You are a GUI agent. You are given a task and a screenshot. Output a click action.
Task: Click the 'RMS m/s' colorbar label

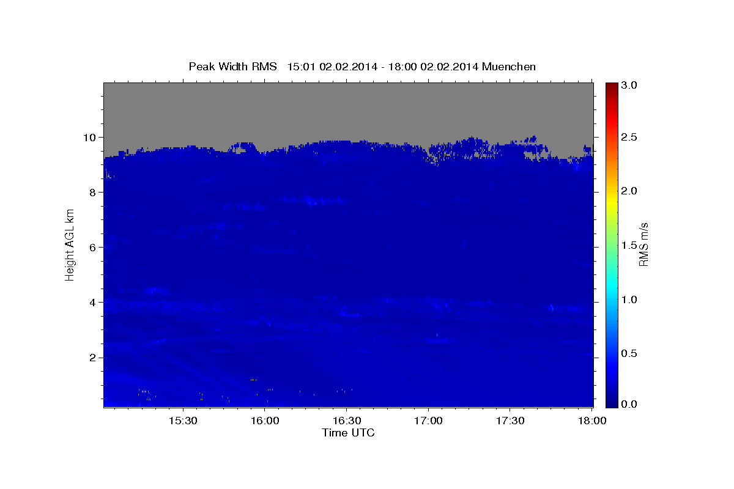point(643,244)
